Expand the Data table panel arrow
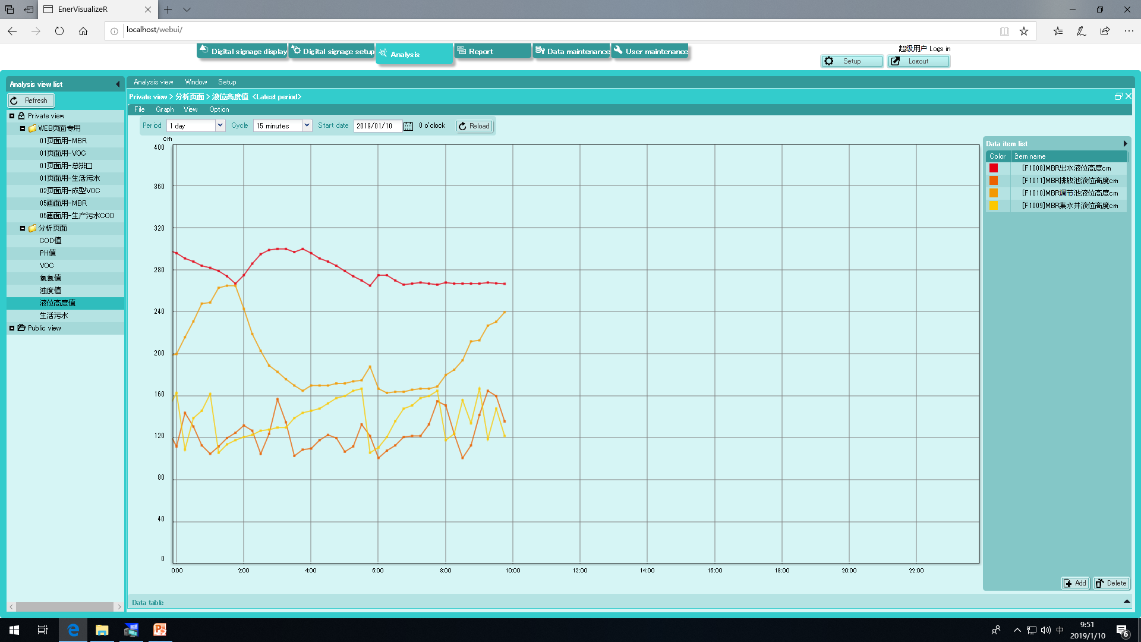The image size is (1141, 642). pyautogui.click(x=1126, y=602)
